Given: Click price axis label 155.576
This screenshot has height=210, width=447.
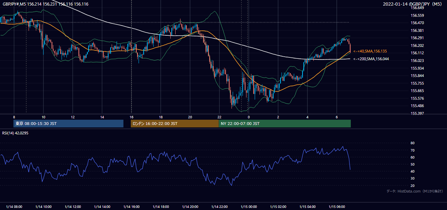Looking at the screenshot, I should pos(417,98).
